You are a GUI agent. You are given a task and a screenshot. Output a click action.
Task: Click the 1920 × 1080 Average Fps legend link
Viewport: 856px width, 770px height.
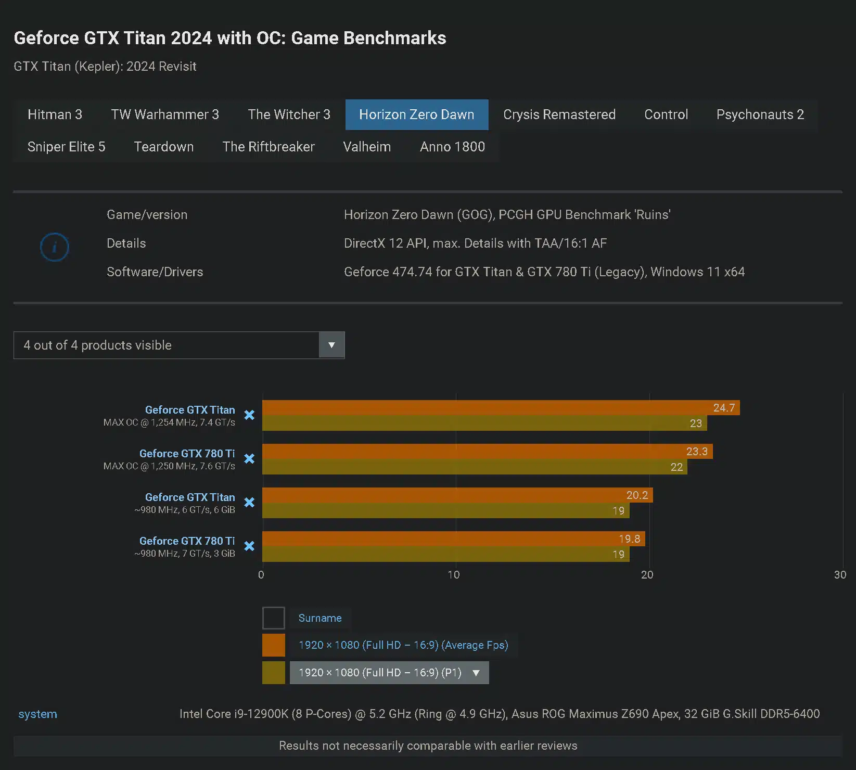[403, 645]
